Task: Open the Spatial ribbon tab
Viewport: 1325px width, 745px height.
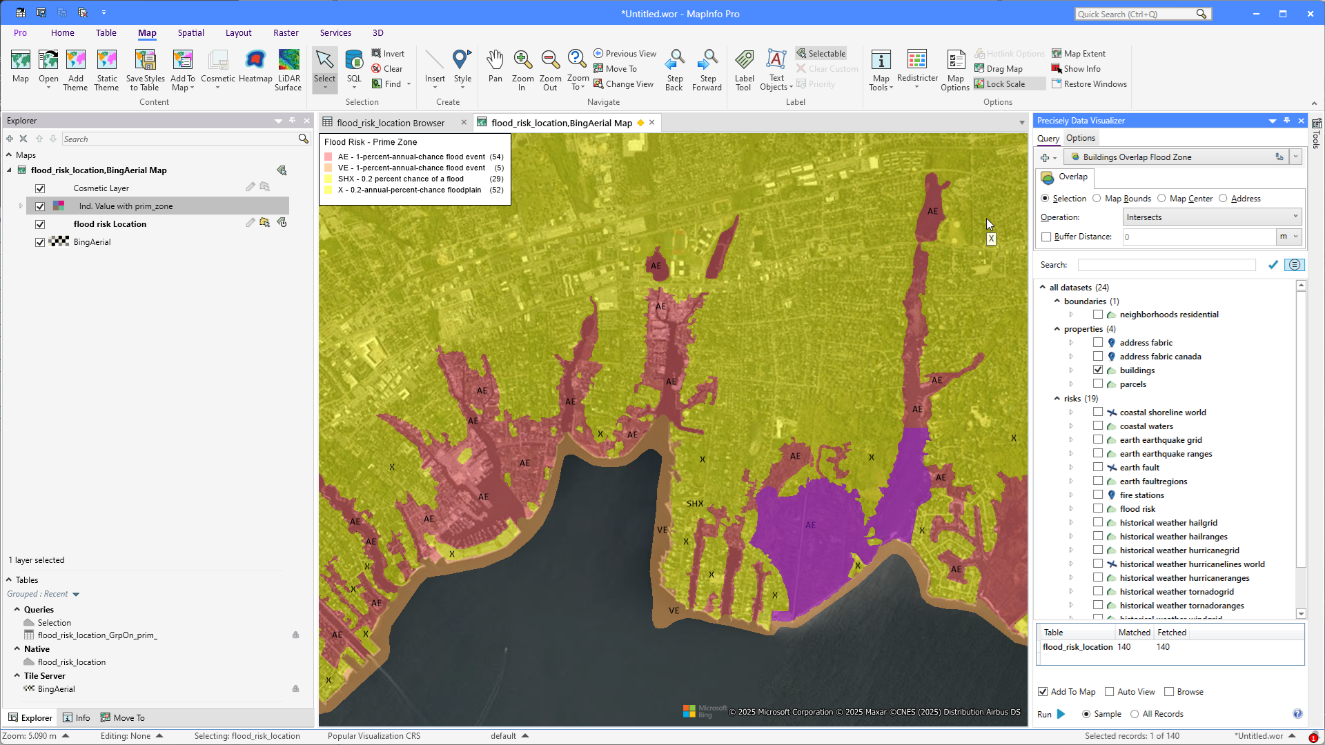Action: coord(190,32)
